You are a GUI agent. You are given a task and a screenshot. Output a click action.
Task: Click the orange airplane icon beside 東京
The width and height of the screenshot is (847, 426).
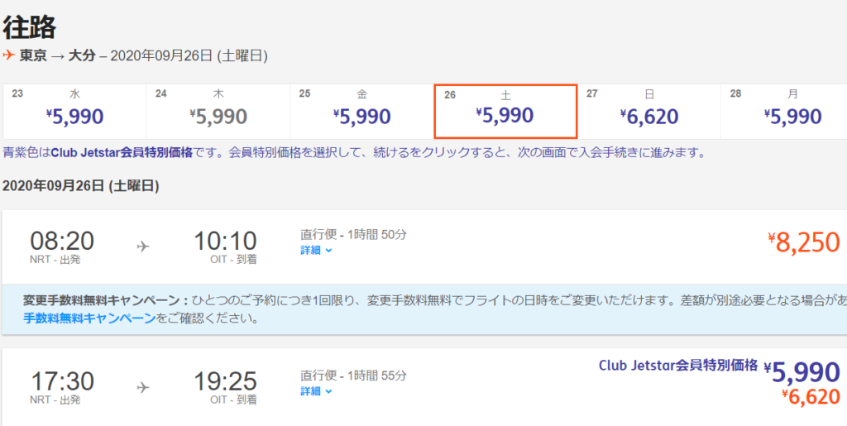(9, 55)
